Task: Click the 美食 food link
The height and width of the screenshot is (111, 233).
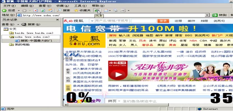Action: click(x=173, y=45)
